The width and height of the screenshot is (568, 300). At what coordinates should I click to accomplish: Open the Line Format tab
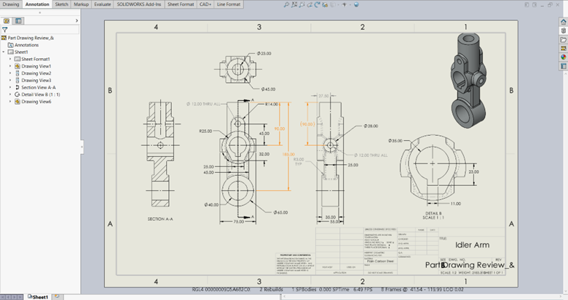click(229, 4)
